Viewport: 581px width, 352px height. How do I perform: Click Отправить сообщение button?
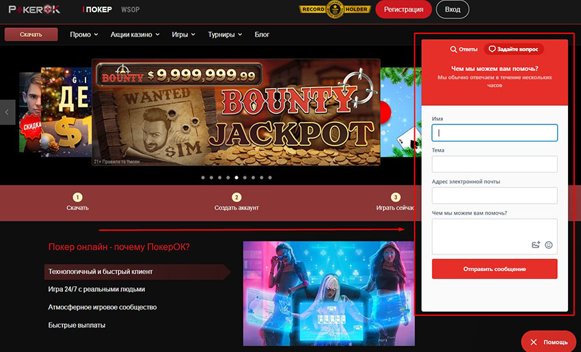[x=495, y=269]
